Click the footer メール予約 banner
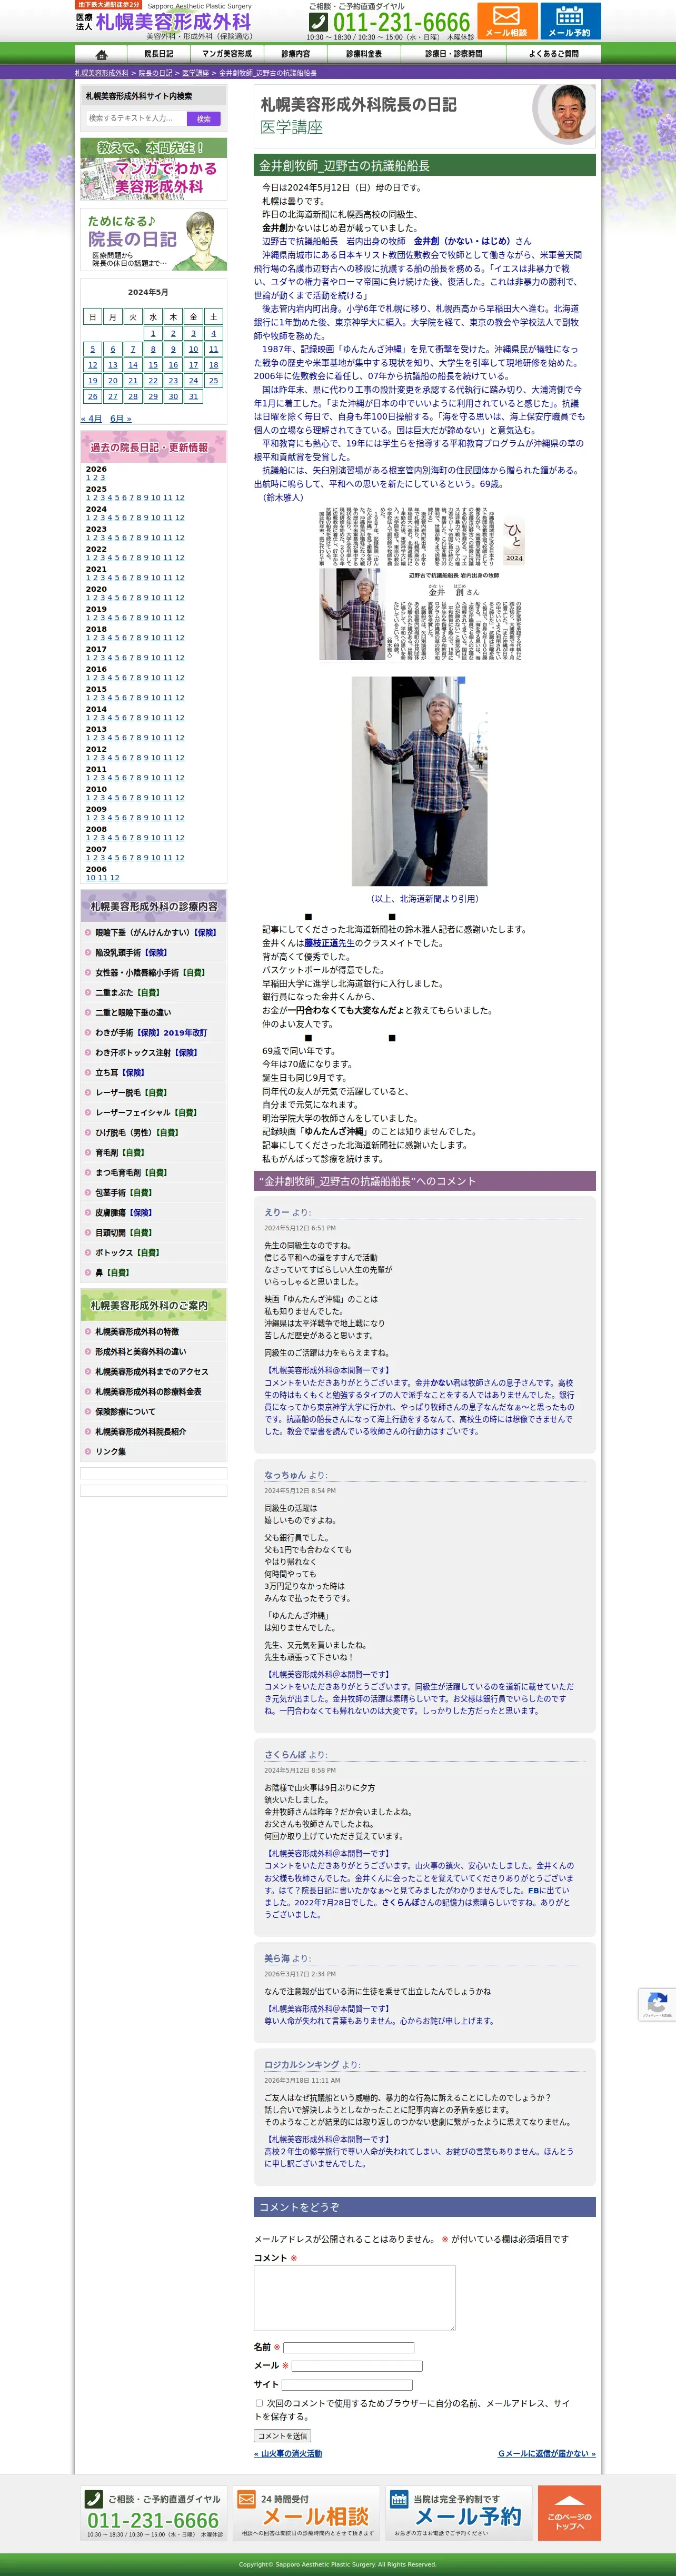Viewport: 676px width, 2576px height. [458, 2513]
